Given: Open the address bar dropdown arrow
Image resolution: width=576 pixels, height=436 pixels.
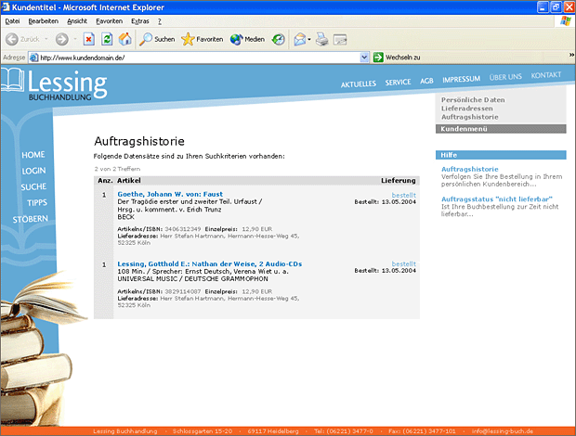Looking at the screenshot, I should [364, 58].
